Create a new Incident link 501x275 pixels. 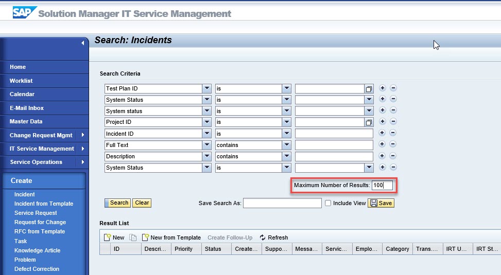[25, 194]
